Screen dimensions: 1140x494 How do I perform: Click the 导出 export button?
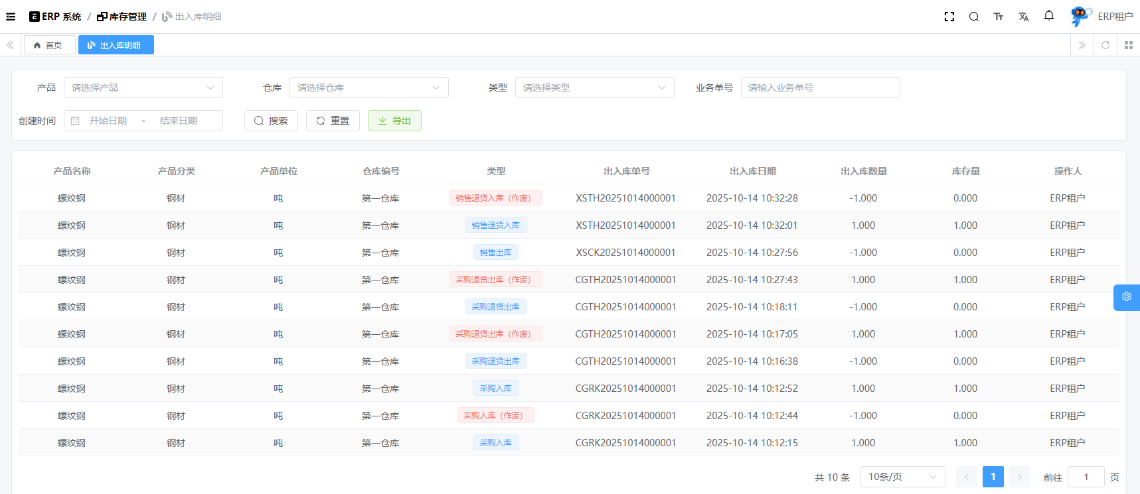click(x=394, y=121)
